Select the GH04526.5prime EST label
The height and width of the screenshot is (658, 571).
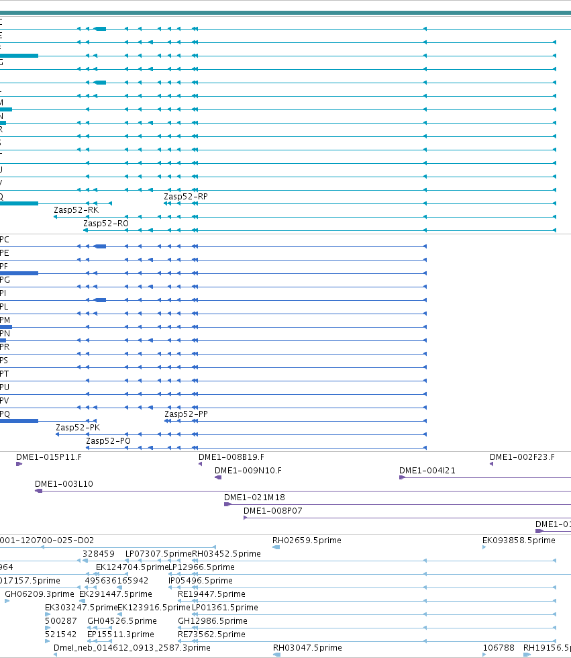pyautogui.click(x=121, y=620)
